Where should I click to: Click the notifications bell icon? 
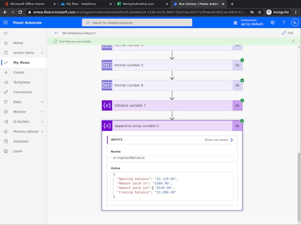pos(235,23)
